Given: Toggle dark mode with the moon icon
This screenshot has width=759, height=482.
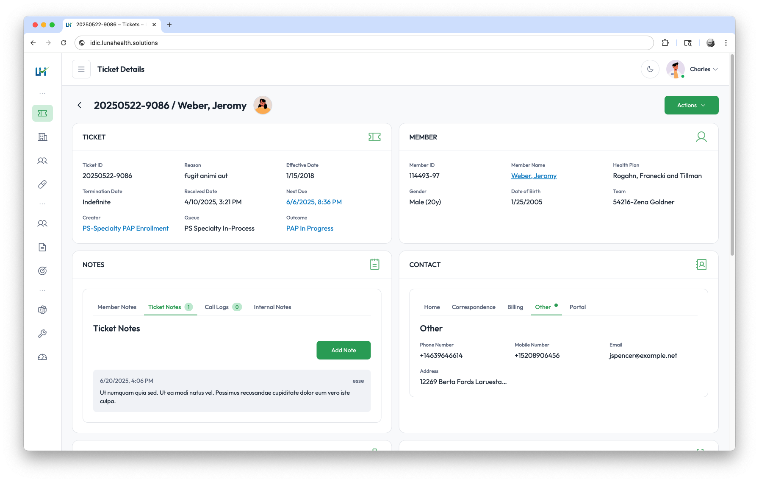Looking at the screenshot, I should click(650, 69).
